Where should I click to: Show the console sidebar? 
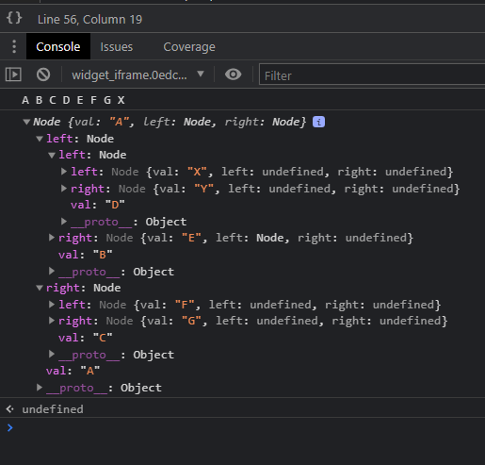[x=13, y=75]
